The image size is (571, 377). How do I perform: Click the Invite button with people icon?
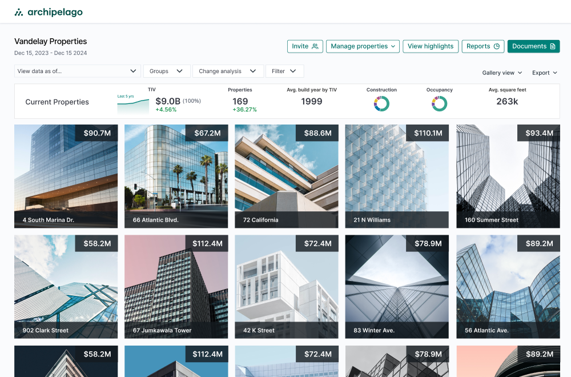[305, 46]
